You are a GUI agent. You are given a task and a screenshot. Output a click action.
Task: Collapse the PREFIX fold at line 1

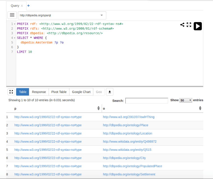tap(15, 24)
